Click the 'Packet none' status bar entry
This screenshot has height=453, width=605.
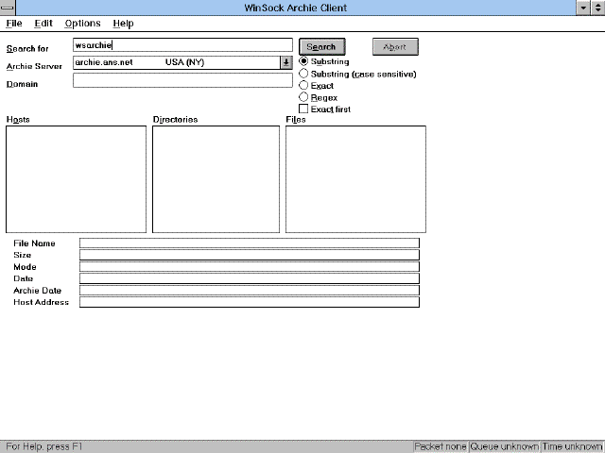click(x=441, y=446)
